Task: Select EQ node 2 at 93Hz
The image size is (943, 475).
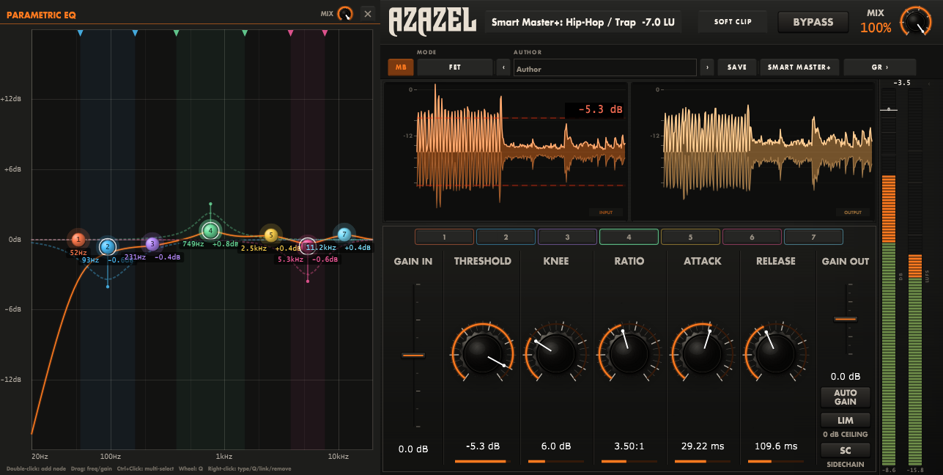Action: [x=108, y=247]
